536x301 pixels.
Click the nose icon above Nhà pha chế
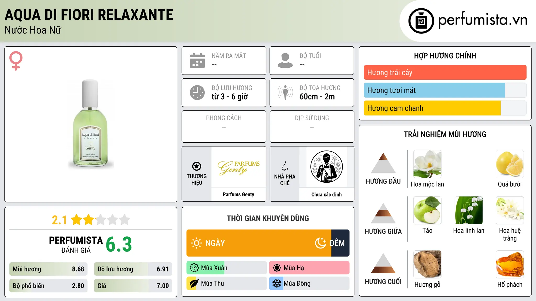pos(285,166)
